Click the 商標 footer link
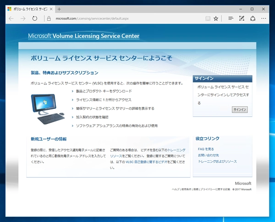The width and height of the screenshot is (275, 222). tap(196, 190)
